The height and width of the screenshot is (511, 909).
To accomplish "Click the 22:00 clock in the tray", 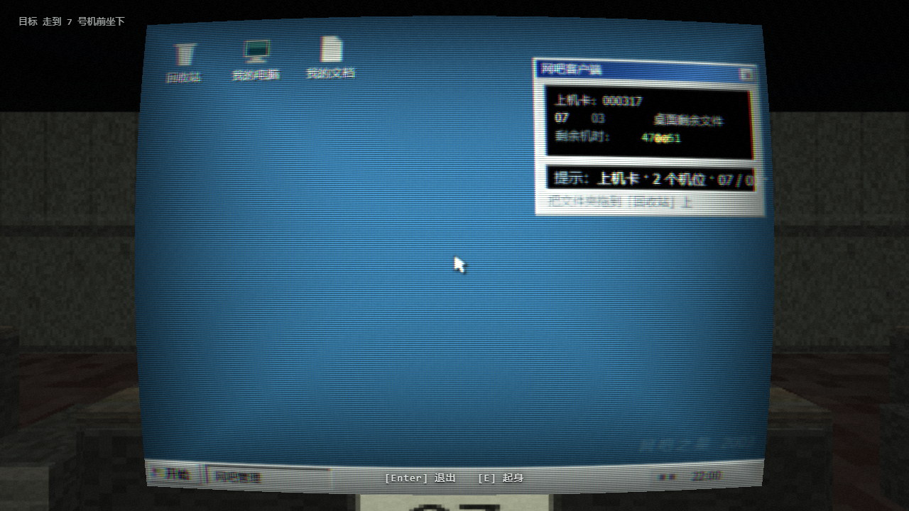I will click(x=706, y=476).
